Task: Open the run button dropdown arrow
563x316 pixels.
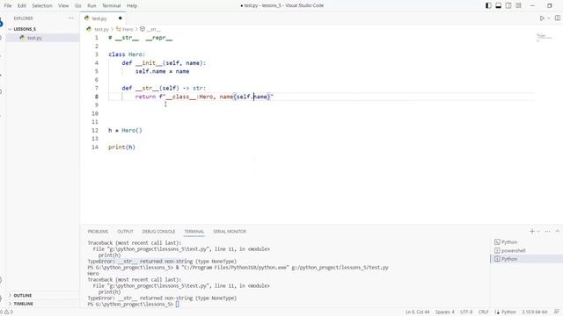Action: coord(549,18)
